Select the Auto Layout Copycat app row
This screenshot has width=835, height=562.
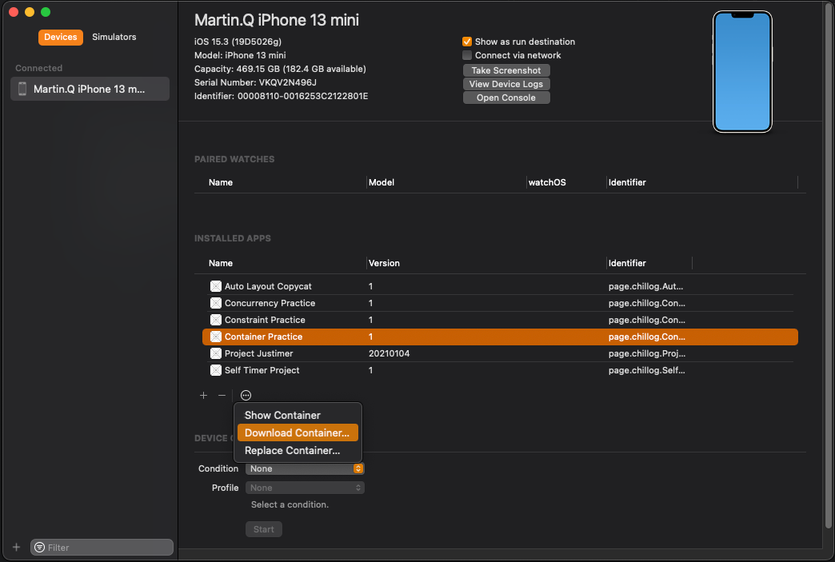pos(500,286)
